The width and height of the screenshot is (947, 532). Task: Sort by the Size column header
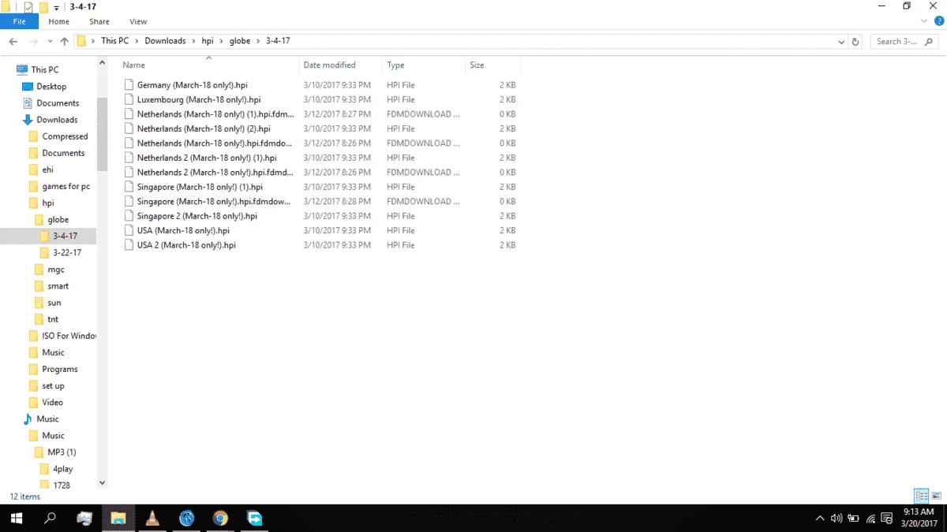coord(493,65)
